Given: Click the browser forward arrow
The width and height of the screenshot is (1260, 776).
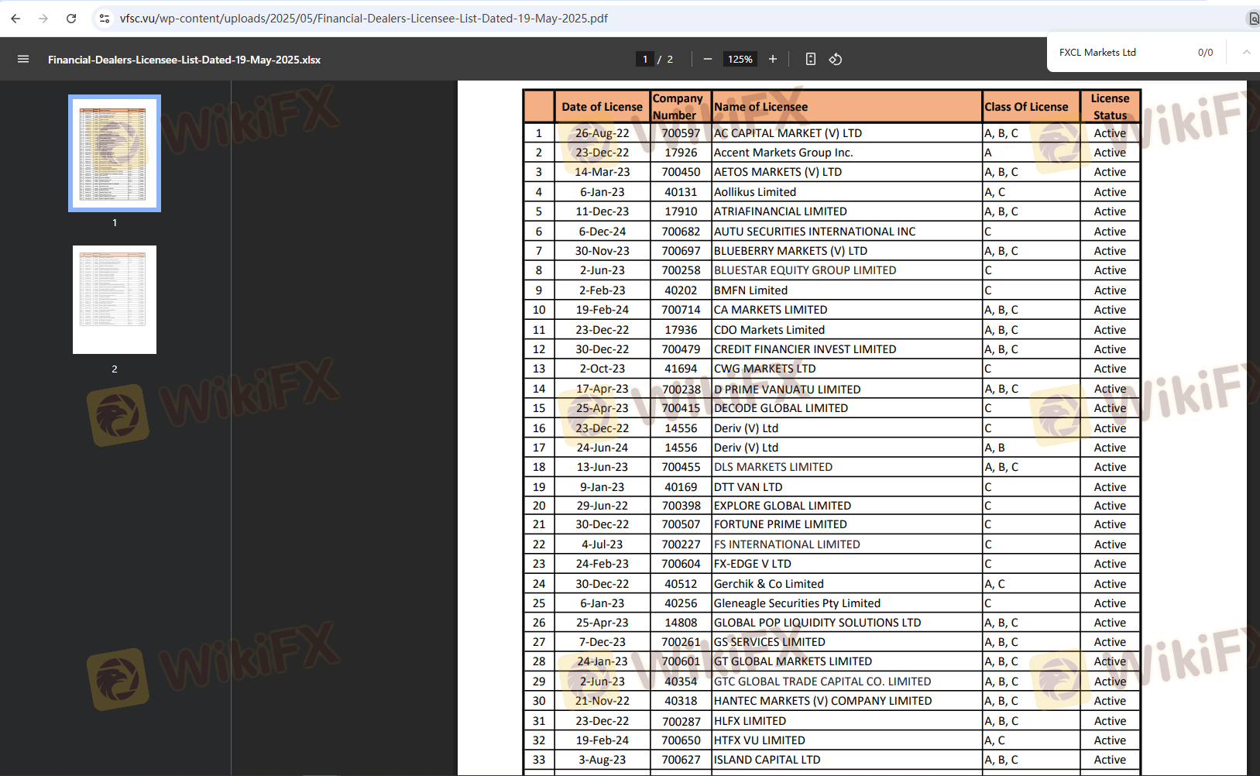Looking at the screenshot, I should pyautogui.click(x=43, y=19).
